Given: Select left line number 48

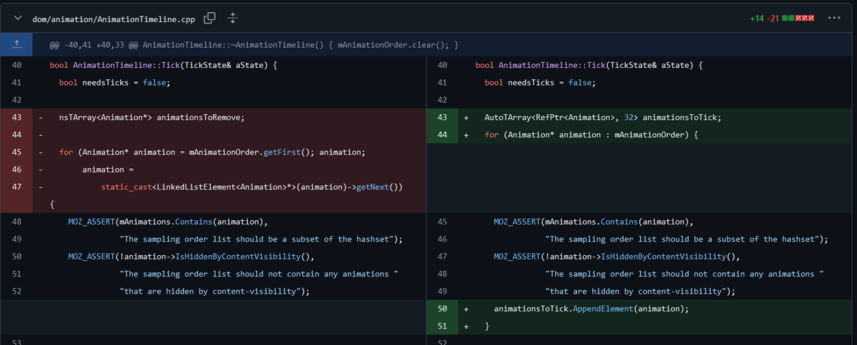Looking at the screenshot, I should pos(16,221).
